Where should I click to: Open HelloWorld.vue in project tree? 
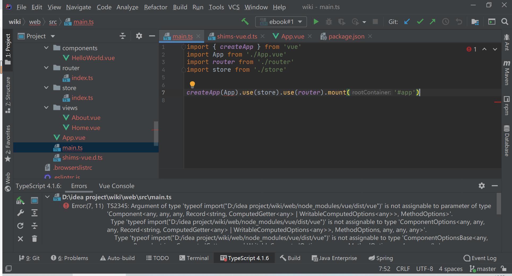tap(93, 58)
